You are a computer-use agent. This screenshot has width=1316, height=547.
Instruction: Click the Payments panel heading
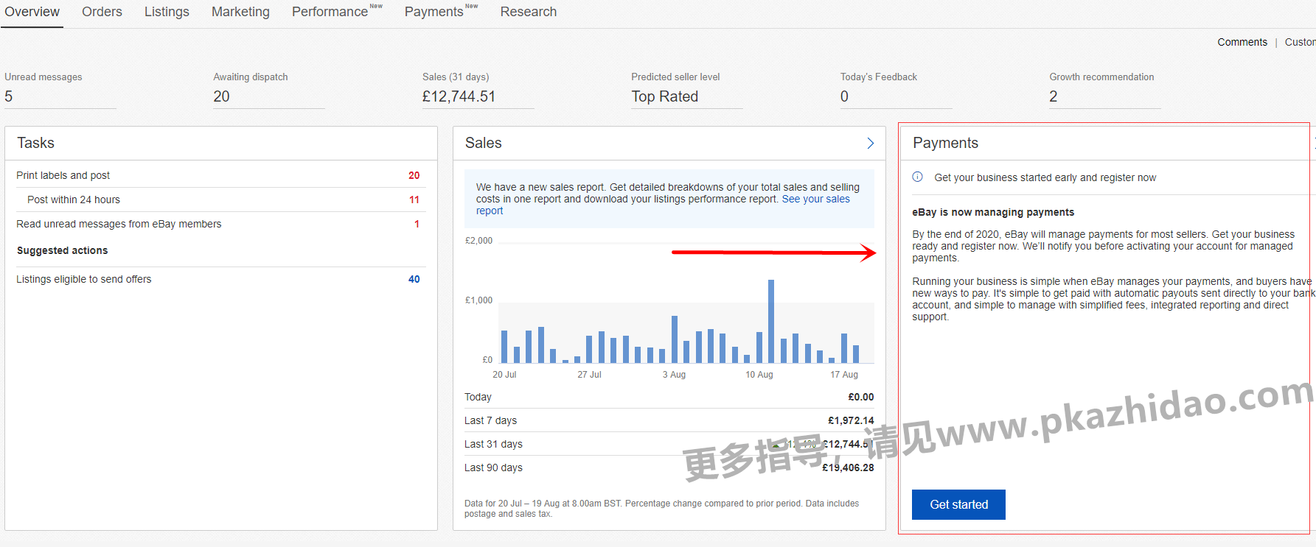coord(945,143)
